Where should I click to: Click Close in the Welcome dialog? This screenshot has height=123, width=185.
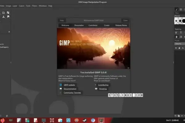tap(125, 21)
